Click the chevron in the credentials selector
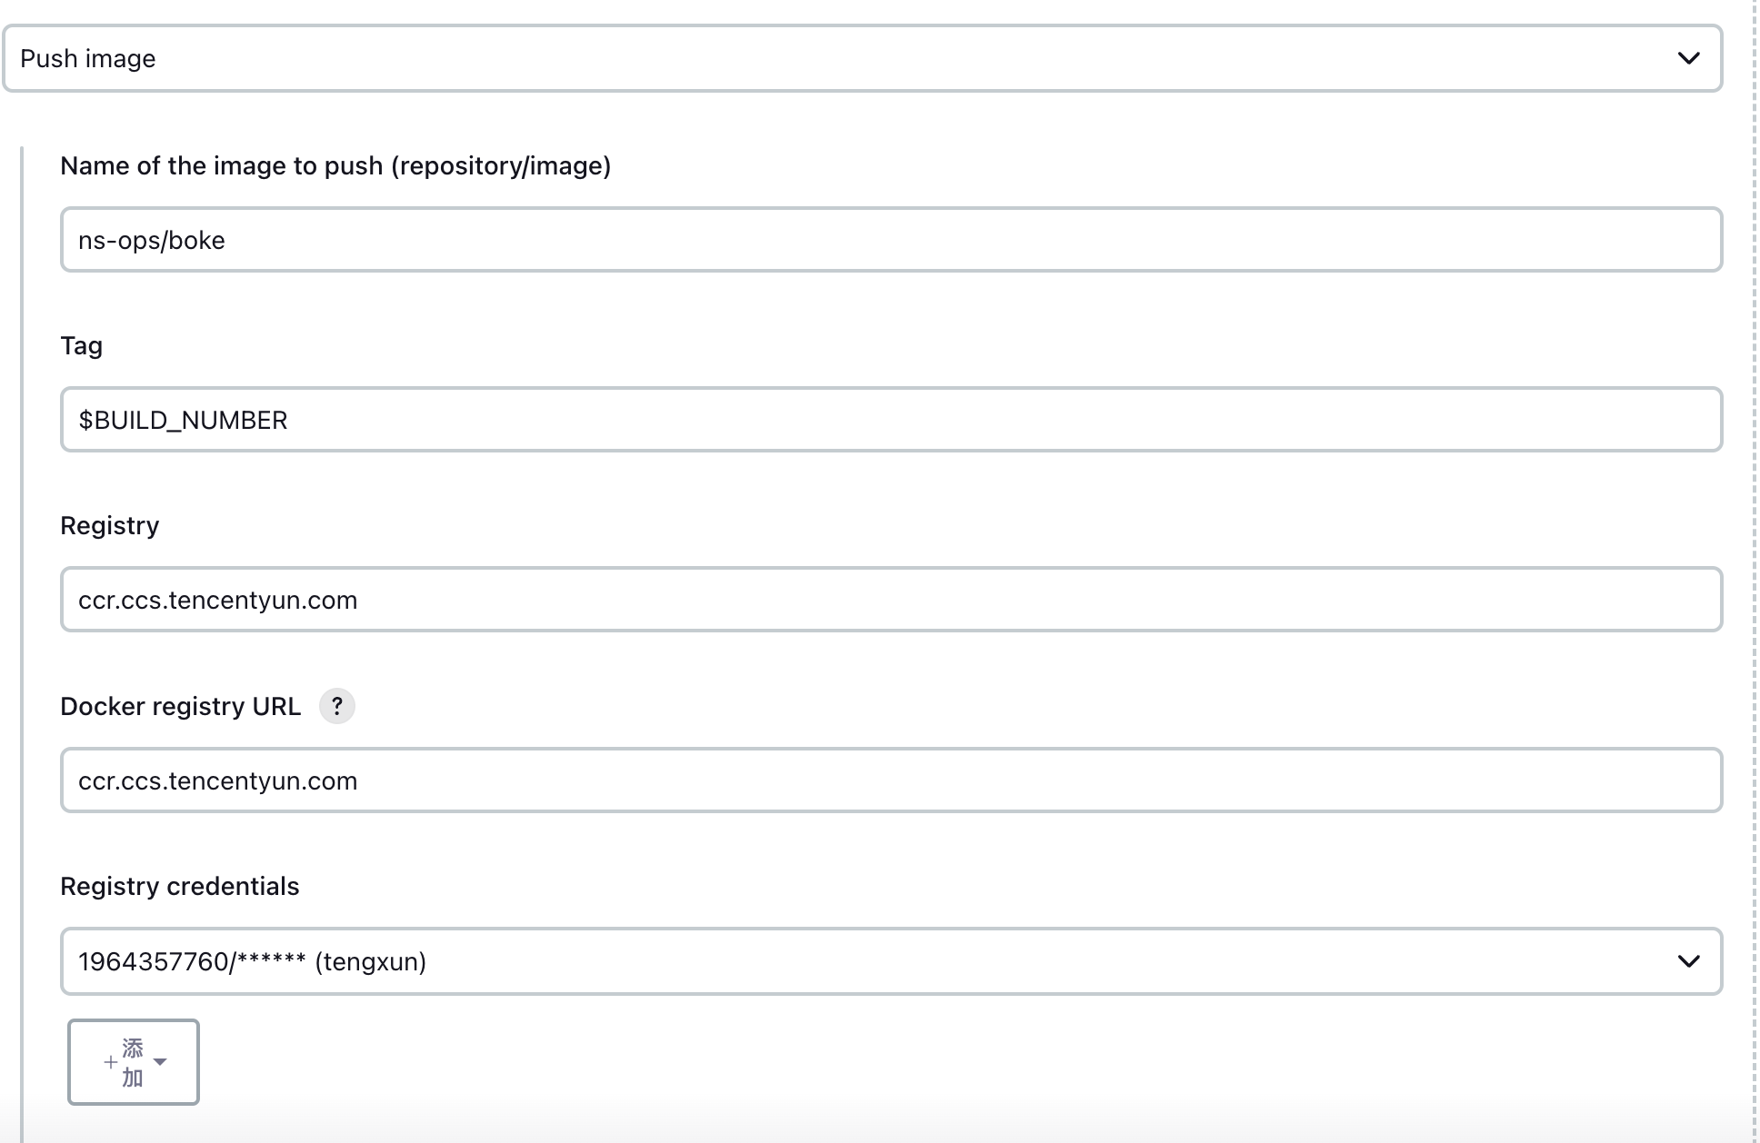The image size is (1760, 1143). pyautogui.click(x=1688, y=961)
